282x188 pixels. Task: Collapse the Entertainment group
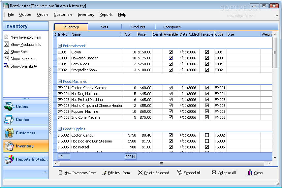tap(60, 46)
